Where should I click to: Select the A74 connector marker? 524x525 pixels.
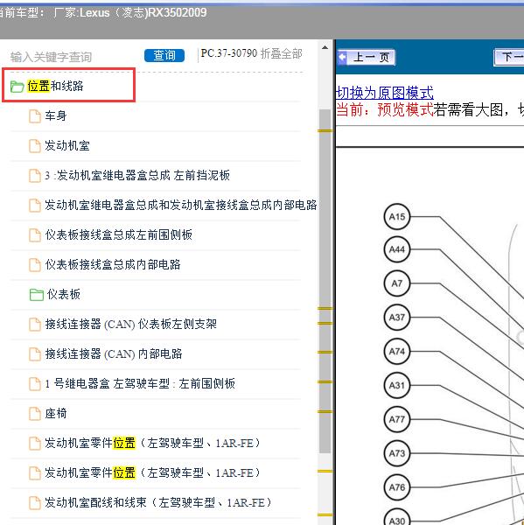click(x=397, y=352)
